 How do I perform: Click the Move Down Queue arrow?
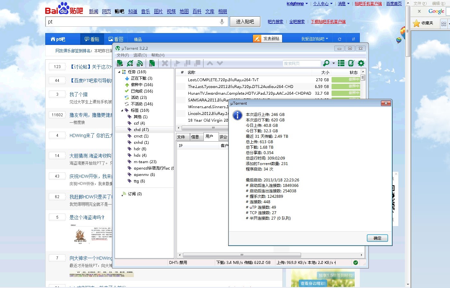[x=220, y=63]
